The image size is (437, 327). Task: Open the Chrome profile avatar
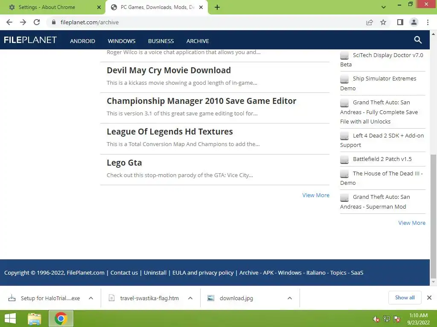coord(414,22)
